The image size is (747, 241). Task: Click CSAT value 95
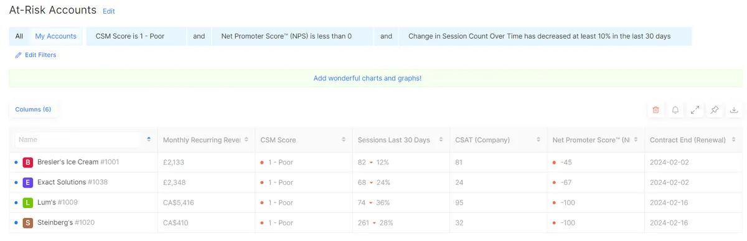click(459, 202)
